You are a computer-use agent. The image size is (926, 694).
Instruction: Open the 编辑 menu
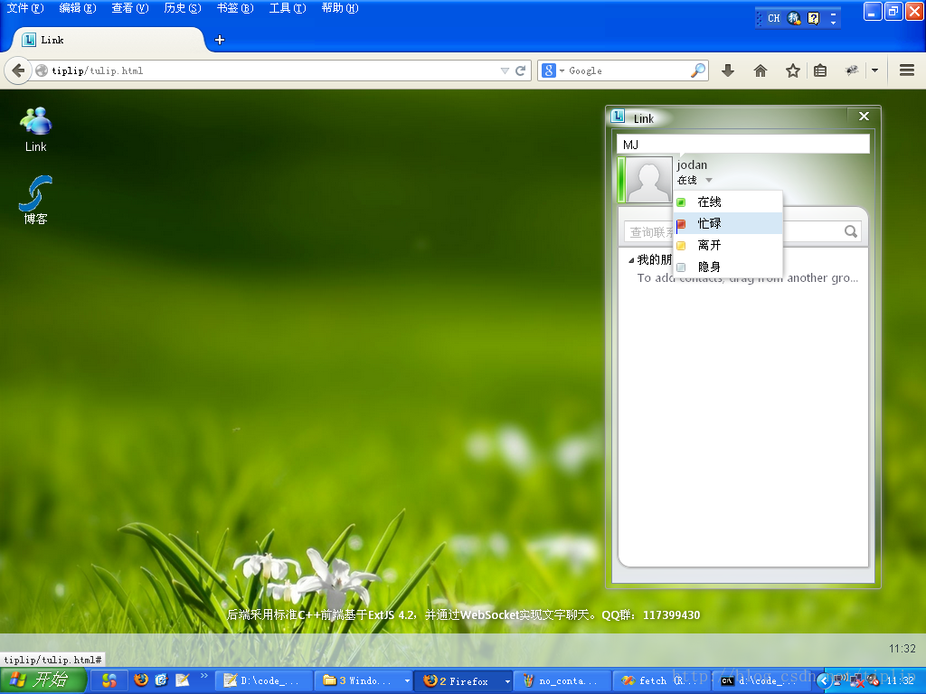78,8
